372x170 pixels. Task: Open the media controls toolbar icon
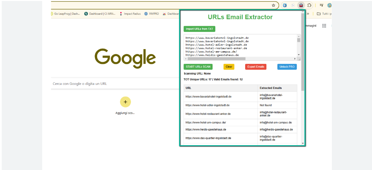322,5
